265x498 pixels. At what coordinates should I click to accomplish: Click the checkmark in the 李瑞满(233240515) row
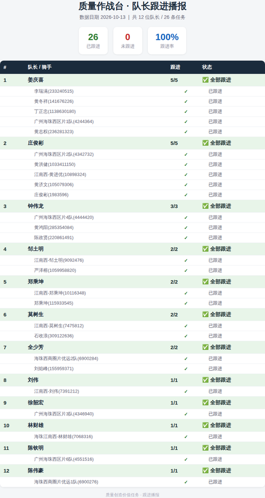(x=186, y=92)
